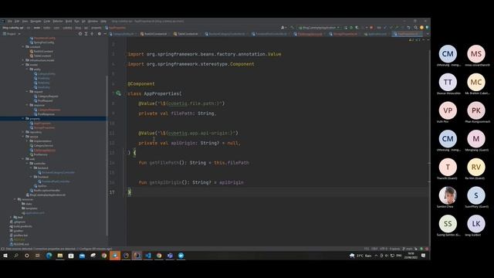Click the Project tree vertical scrollbar

[107, 156]
